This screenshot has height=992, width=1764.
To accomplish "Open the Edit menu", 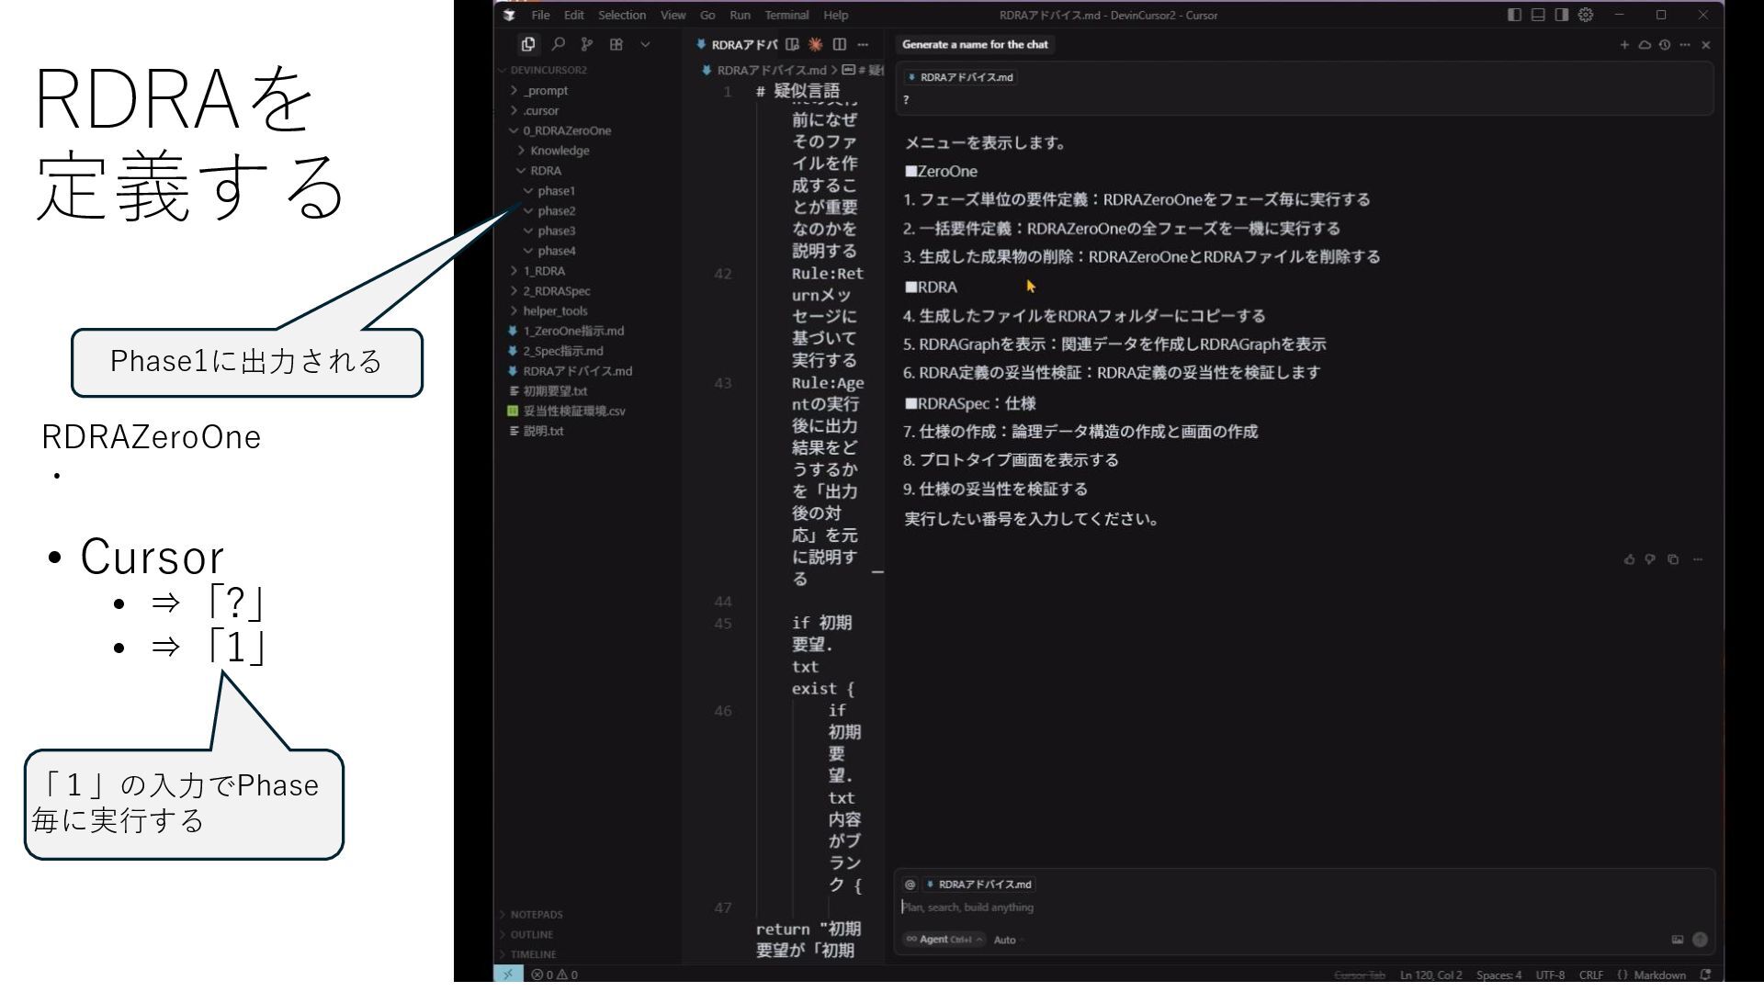I will [x=574, y=15].
